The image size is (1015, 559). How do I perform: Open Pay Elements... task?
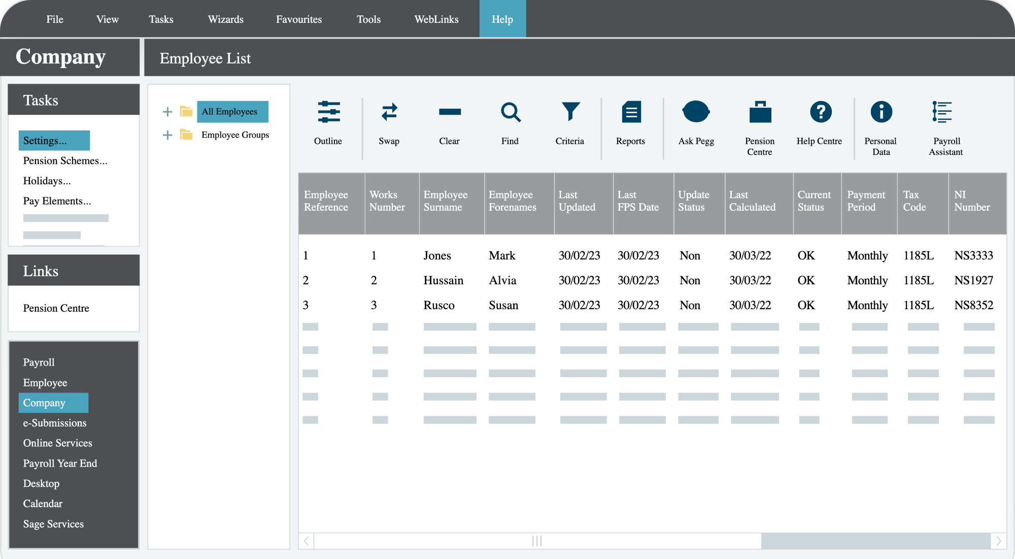(x=57, y=201)
